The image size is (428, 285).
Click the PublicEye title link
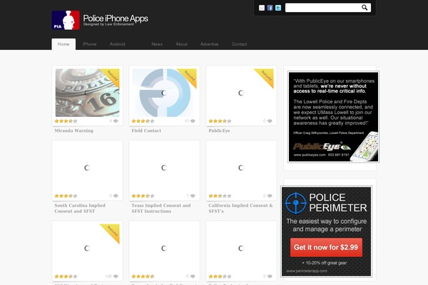click(x=219, y=130)
